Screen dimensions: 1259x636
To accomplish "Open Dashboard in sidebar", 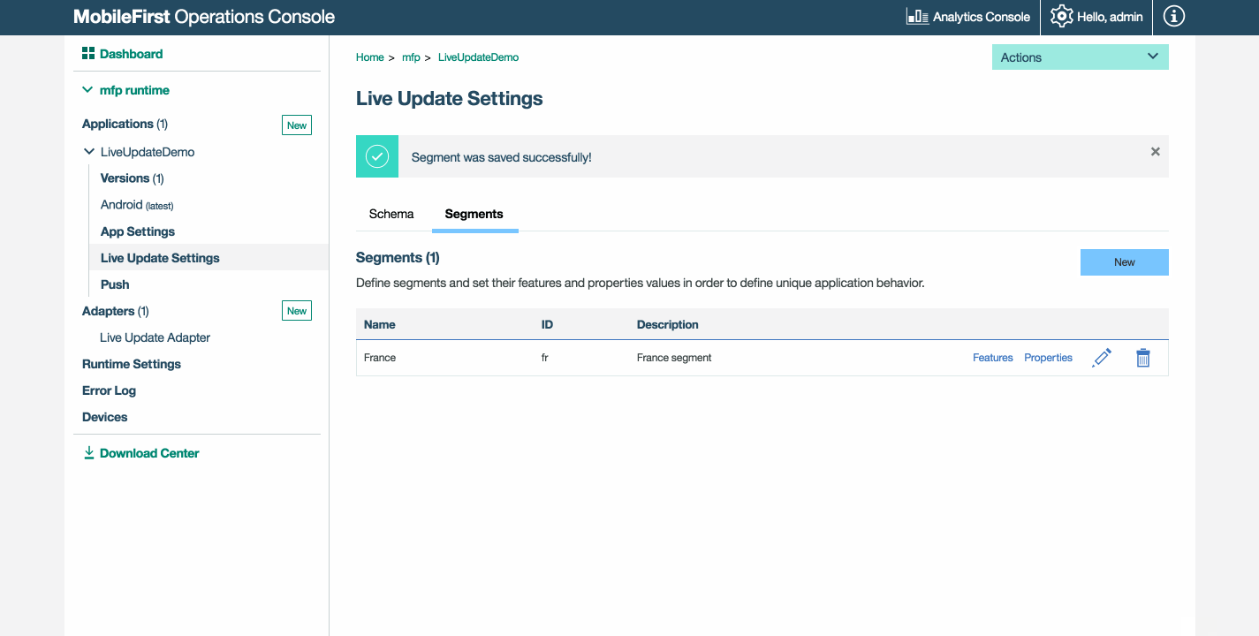I will tap(131, 54).
